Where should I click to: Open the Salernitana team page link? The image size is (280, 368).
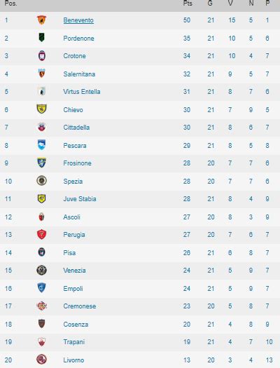point(79,74)
